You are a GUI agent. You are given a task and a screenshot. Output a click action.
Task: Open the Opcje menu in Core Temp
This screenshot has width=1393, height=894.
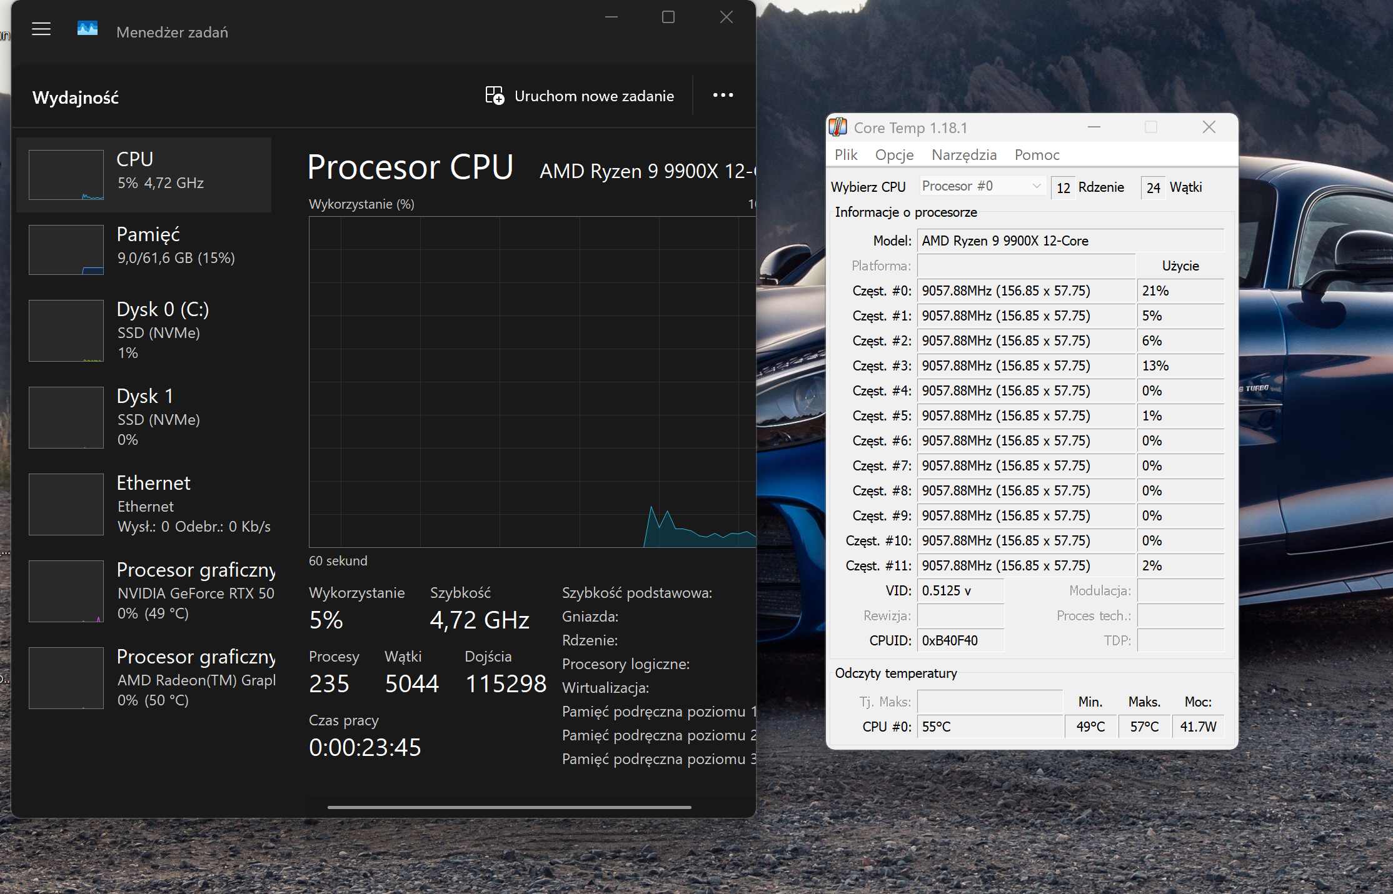point(894,155)
